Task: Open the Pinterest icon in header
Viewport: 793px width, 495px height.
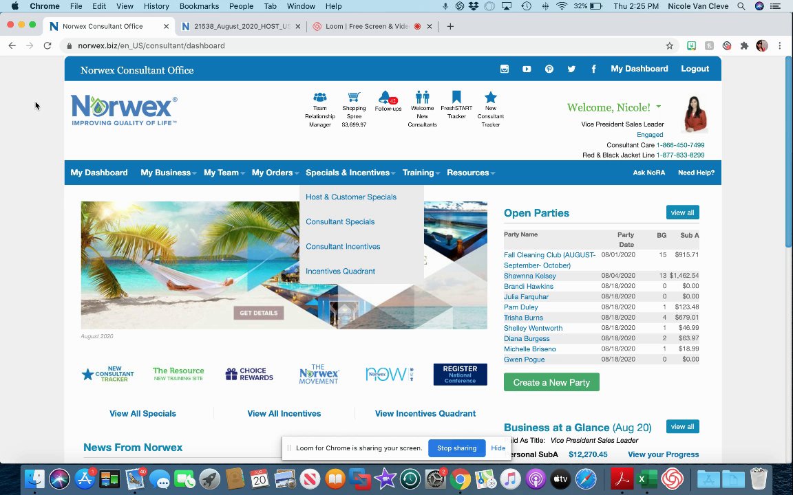Action: [549, 69]
